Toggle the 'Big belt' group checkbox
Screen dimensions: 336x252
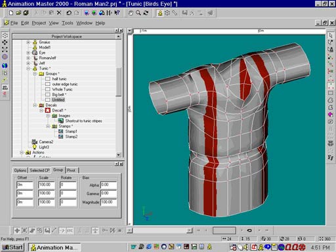click(x=48, y=94)
